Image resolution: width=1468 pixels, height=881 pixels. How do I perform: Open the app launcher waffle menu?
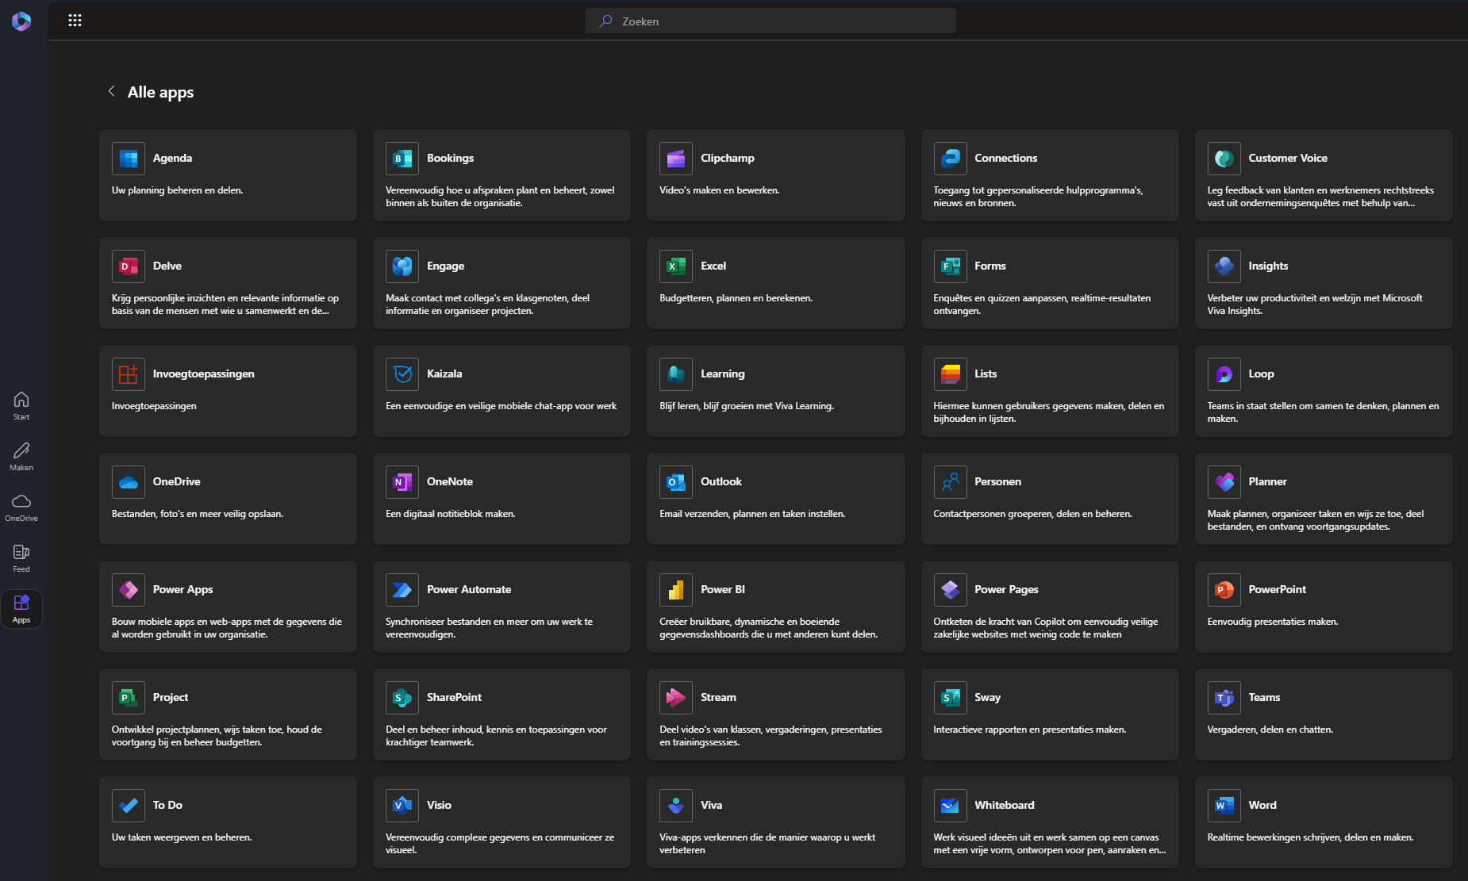[75, 21]
